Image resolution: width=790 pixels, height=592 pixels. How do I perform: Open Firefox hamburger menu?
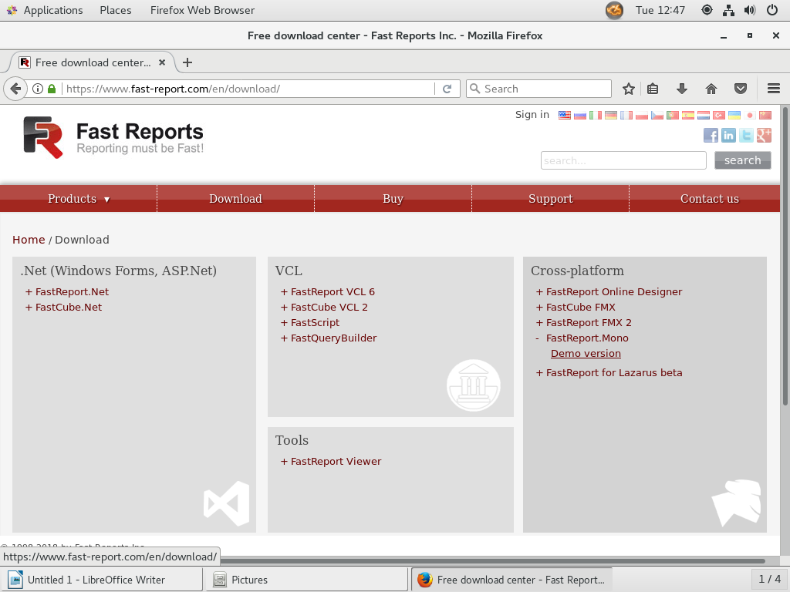[x=774, y=89]
